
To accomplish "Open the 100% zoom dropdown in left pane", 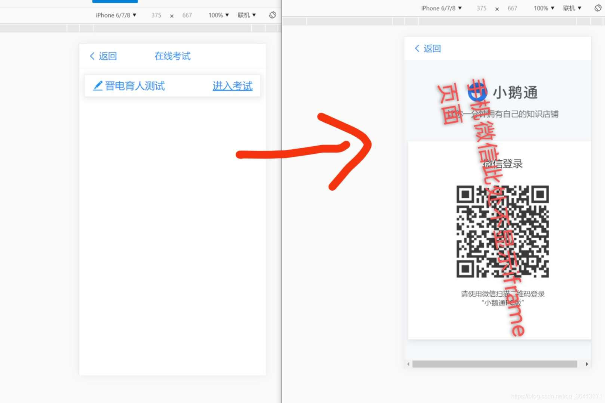I will [x=219, y=15].
